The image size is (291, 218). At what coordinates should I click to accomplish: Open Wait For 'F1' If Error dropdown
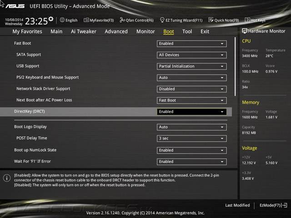192,162
